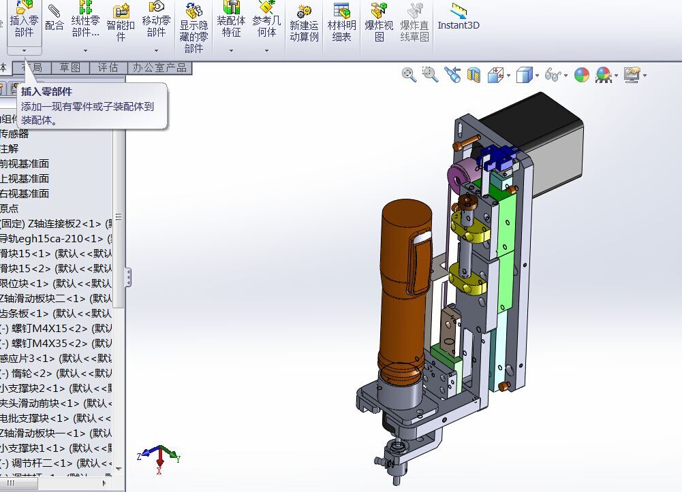The image size is (682, 492).
Task: Expand Hide/Show Items glasses dropdown arrow
Action: point(566,76)
